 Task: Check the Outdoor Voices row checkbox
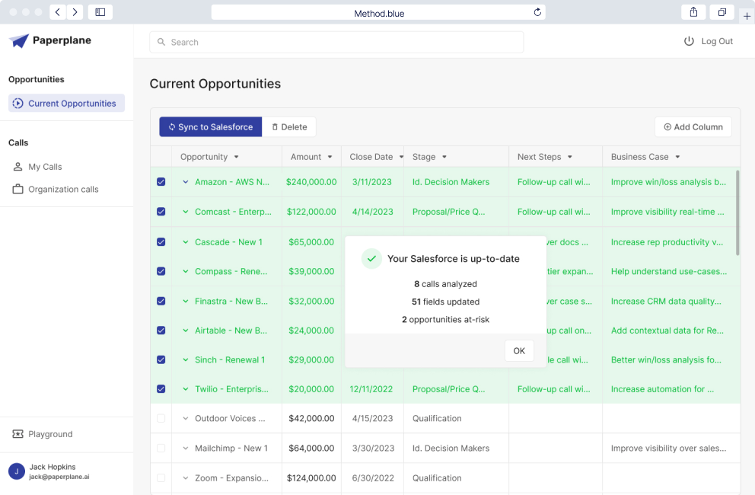[x=161, y=418]
